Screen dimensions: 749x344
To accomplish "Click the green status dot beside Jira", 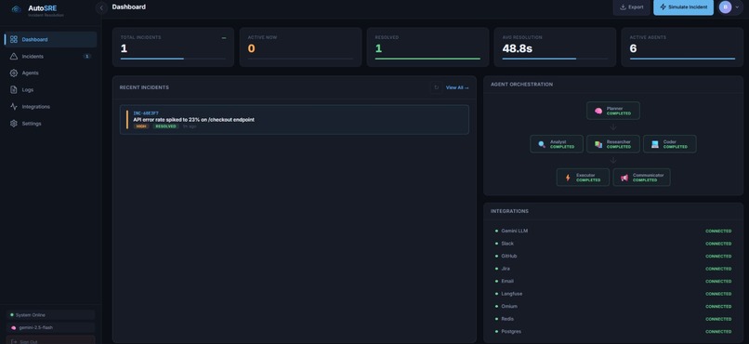I will tap(497, 269).
